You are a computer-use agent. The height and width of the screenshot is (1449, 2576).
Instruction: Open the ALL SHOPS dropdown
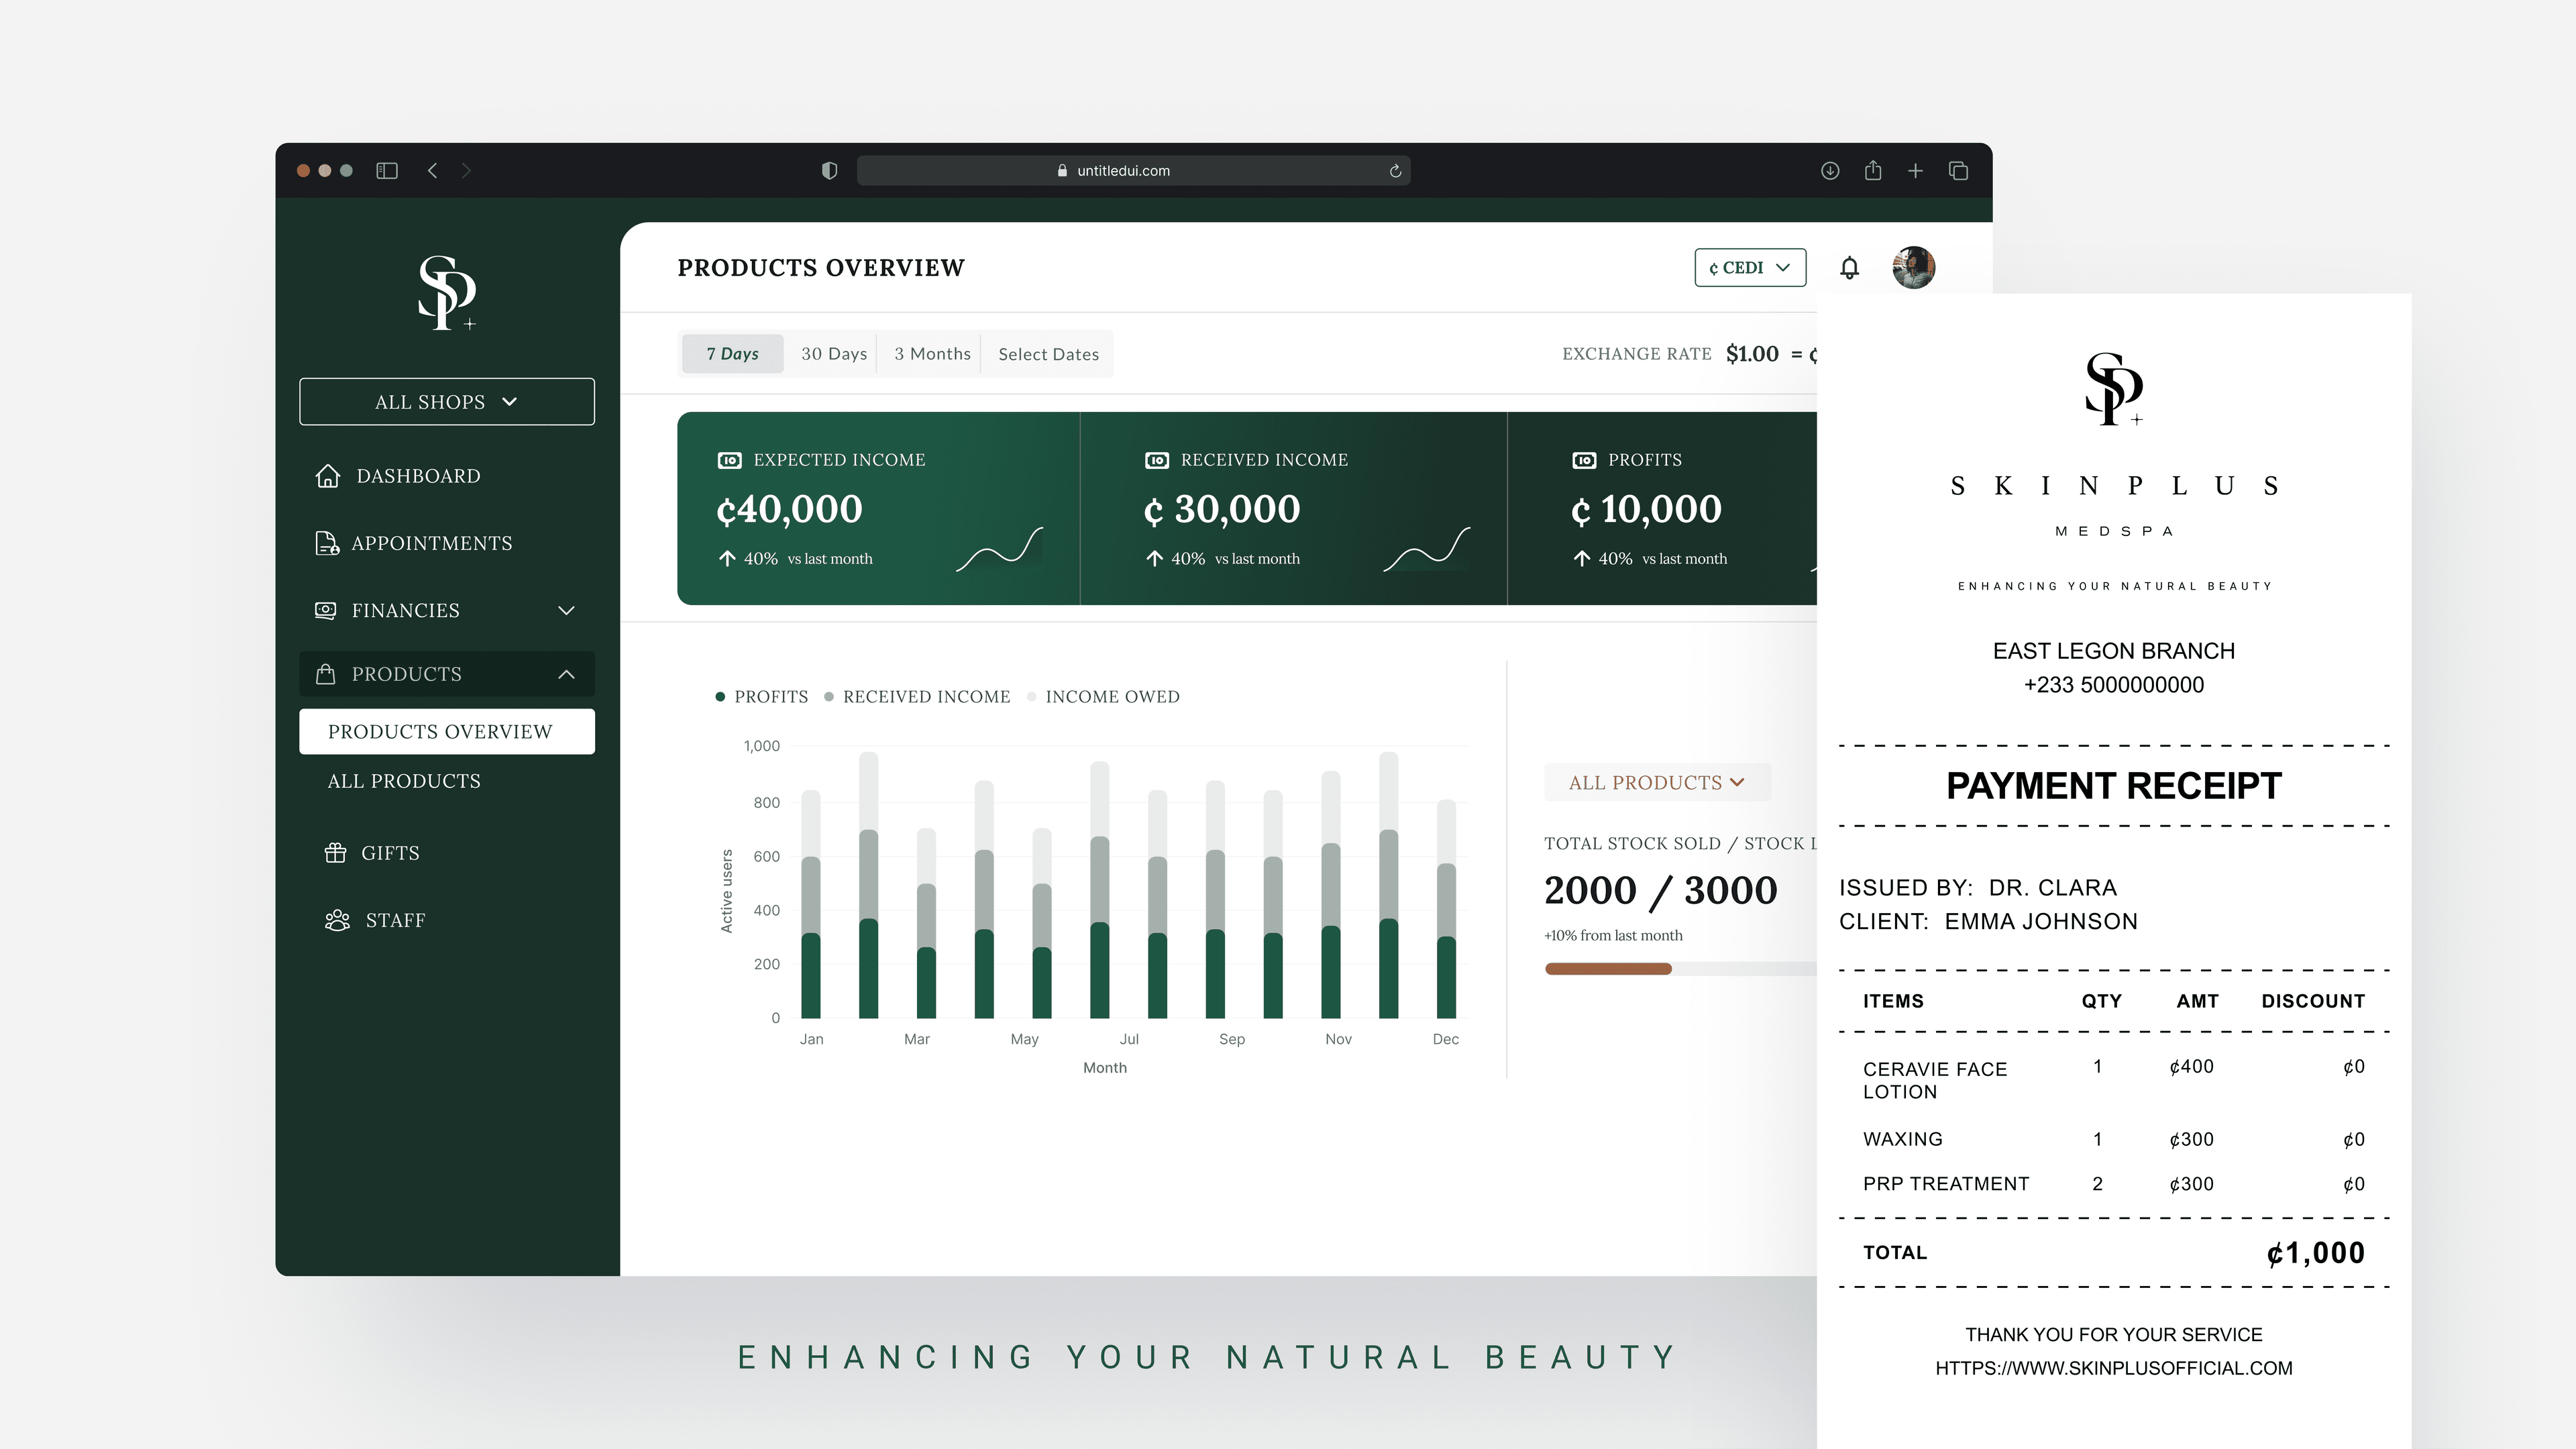point(447,402)
